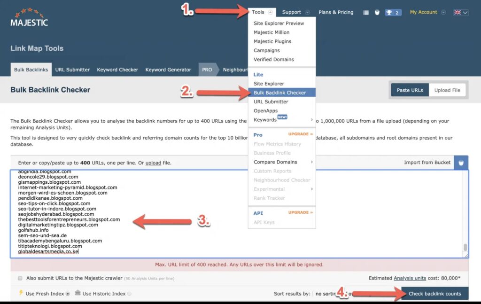481x304 pixels.
Task: Click deoncole29.blogspot.com entry
Action: pos(48,177)
